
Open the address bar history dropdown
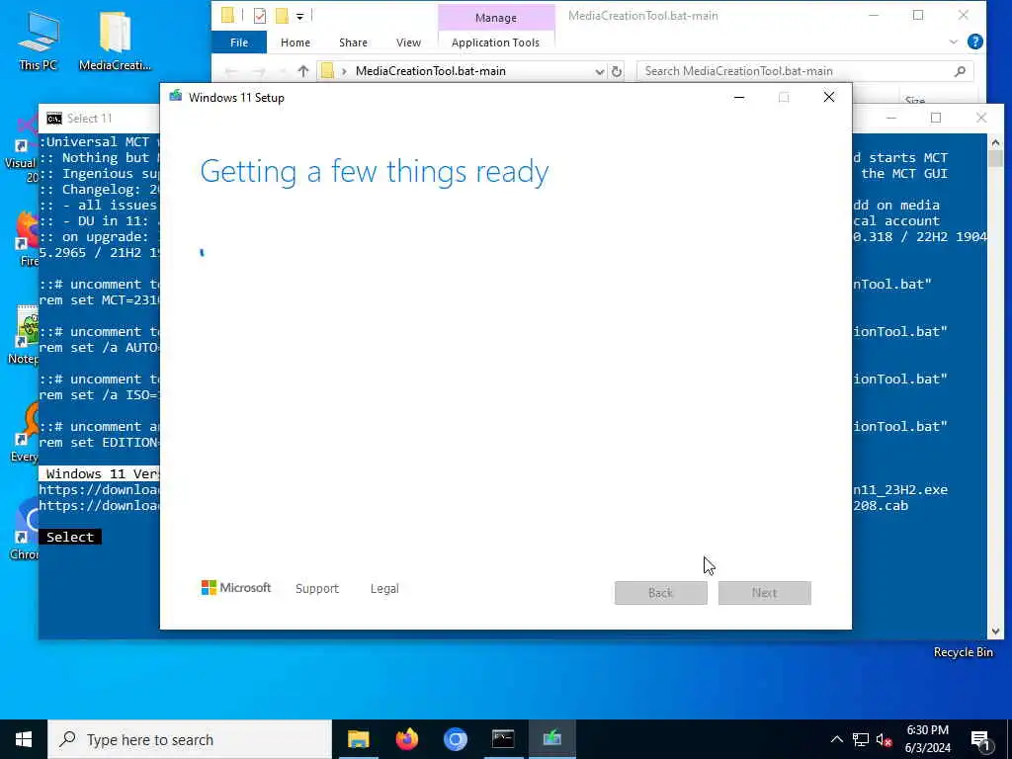600,71
